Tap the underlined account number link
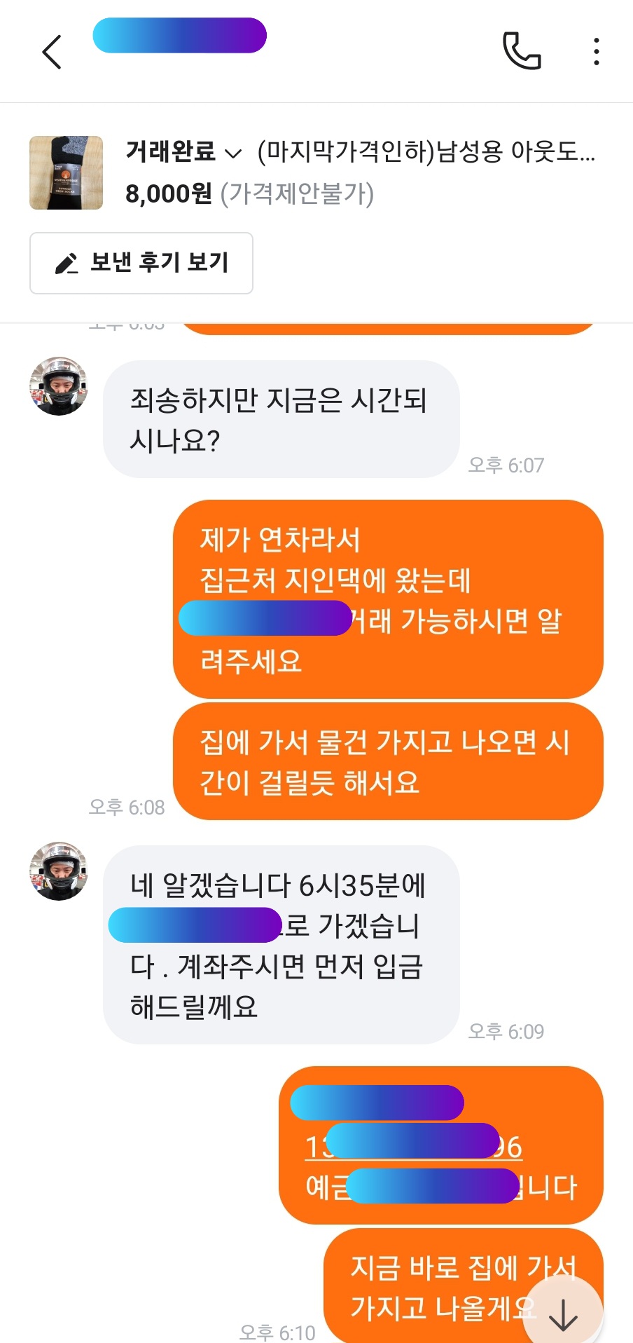This screenshot has height=1343, width=633. (413, 1147)
